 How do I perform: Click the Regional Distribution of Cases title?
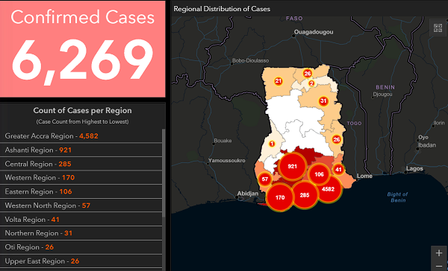[222, 9]
